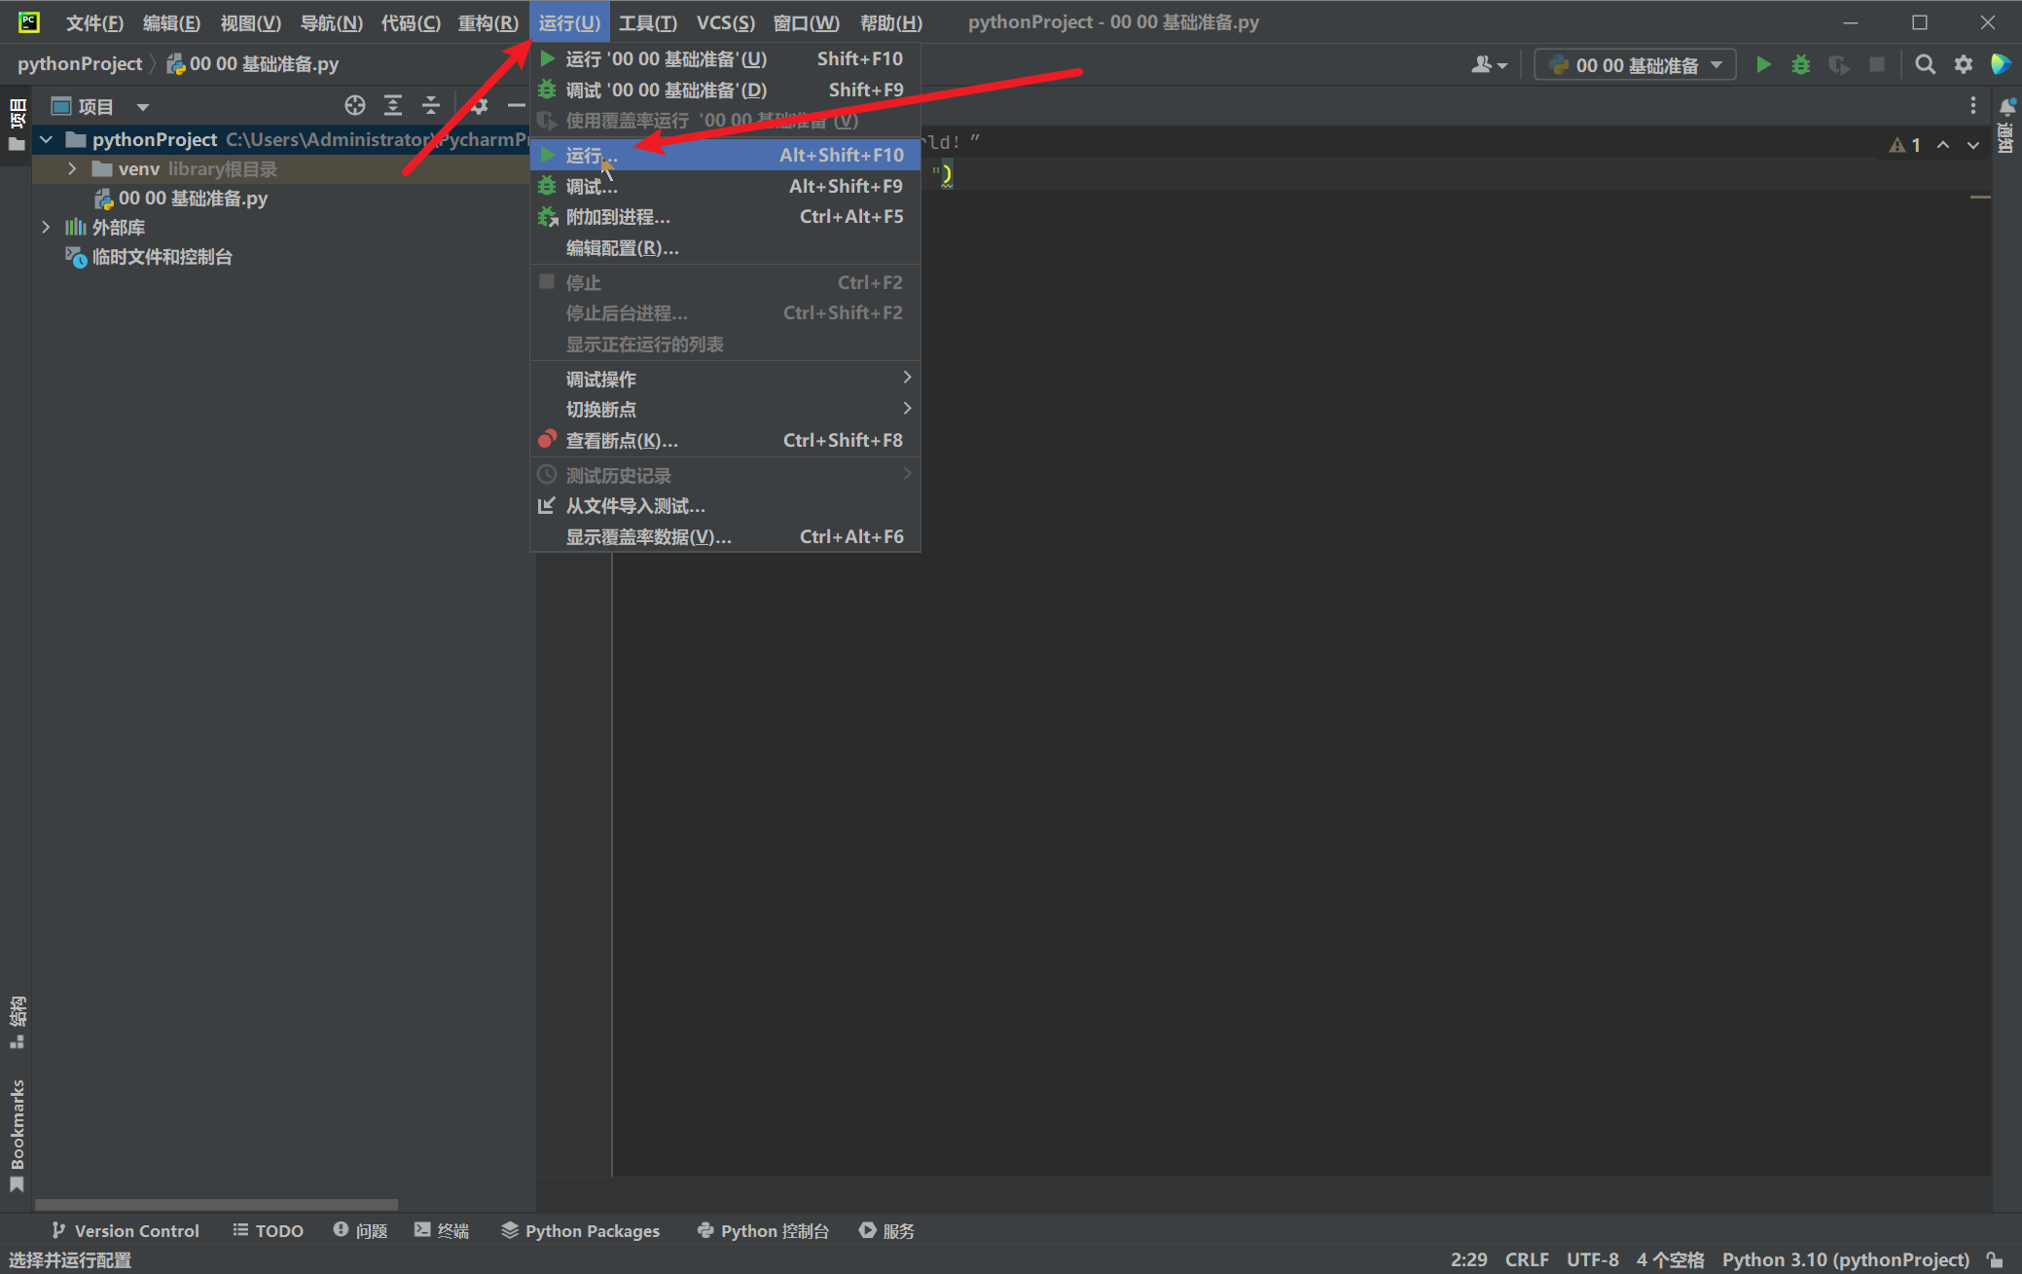Expand the venv folder
The height and width of the screenshot is (1274, 2022).
coord(72,169)
